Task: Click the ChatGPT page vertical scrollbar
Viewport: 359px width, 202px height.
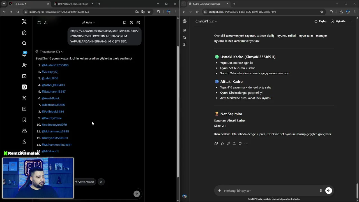Action: pyautogui.click(x=357, y=190)
